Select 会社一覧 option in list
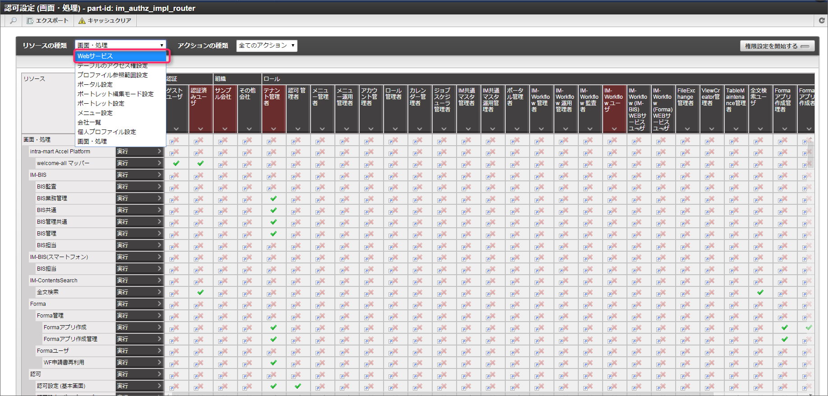Image resolution: width=828 pixels, height=396 pixels. coord(121,122)
